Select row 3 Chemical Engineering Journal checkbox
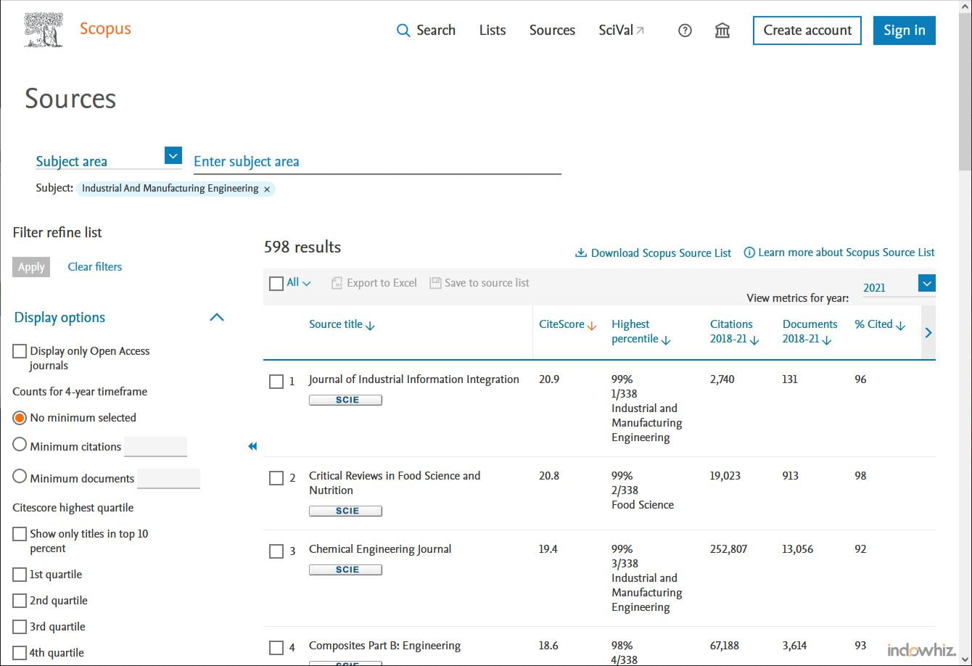Image resolution: width=972 pixels, height=666 pixels. pos(276,551)
